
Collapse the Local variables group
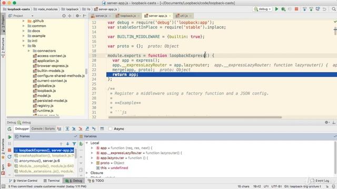(x=87, y=143)
